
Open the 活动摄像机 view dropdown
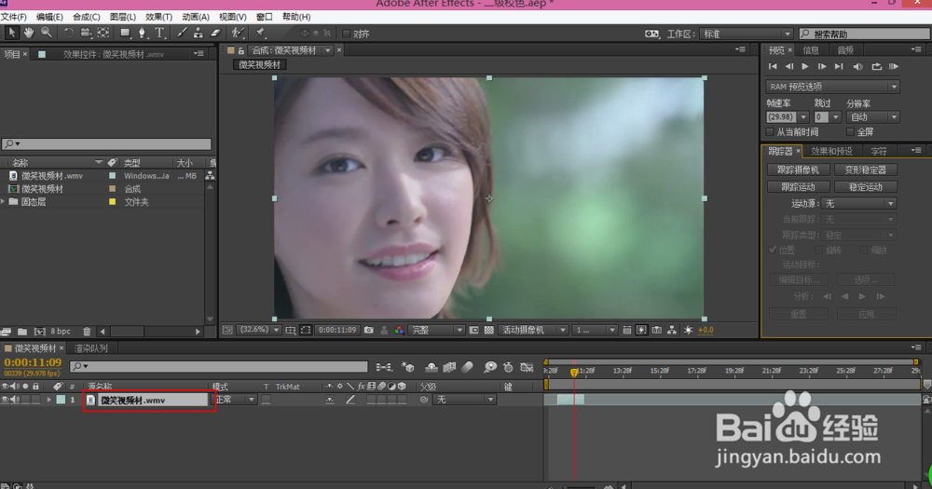[x=534, y=330]
